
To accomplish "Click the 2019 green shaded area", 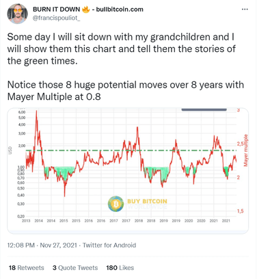I will [164, 173].
